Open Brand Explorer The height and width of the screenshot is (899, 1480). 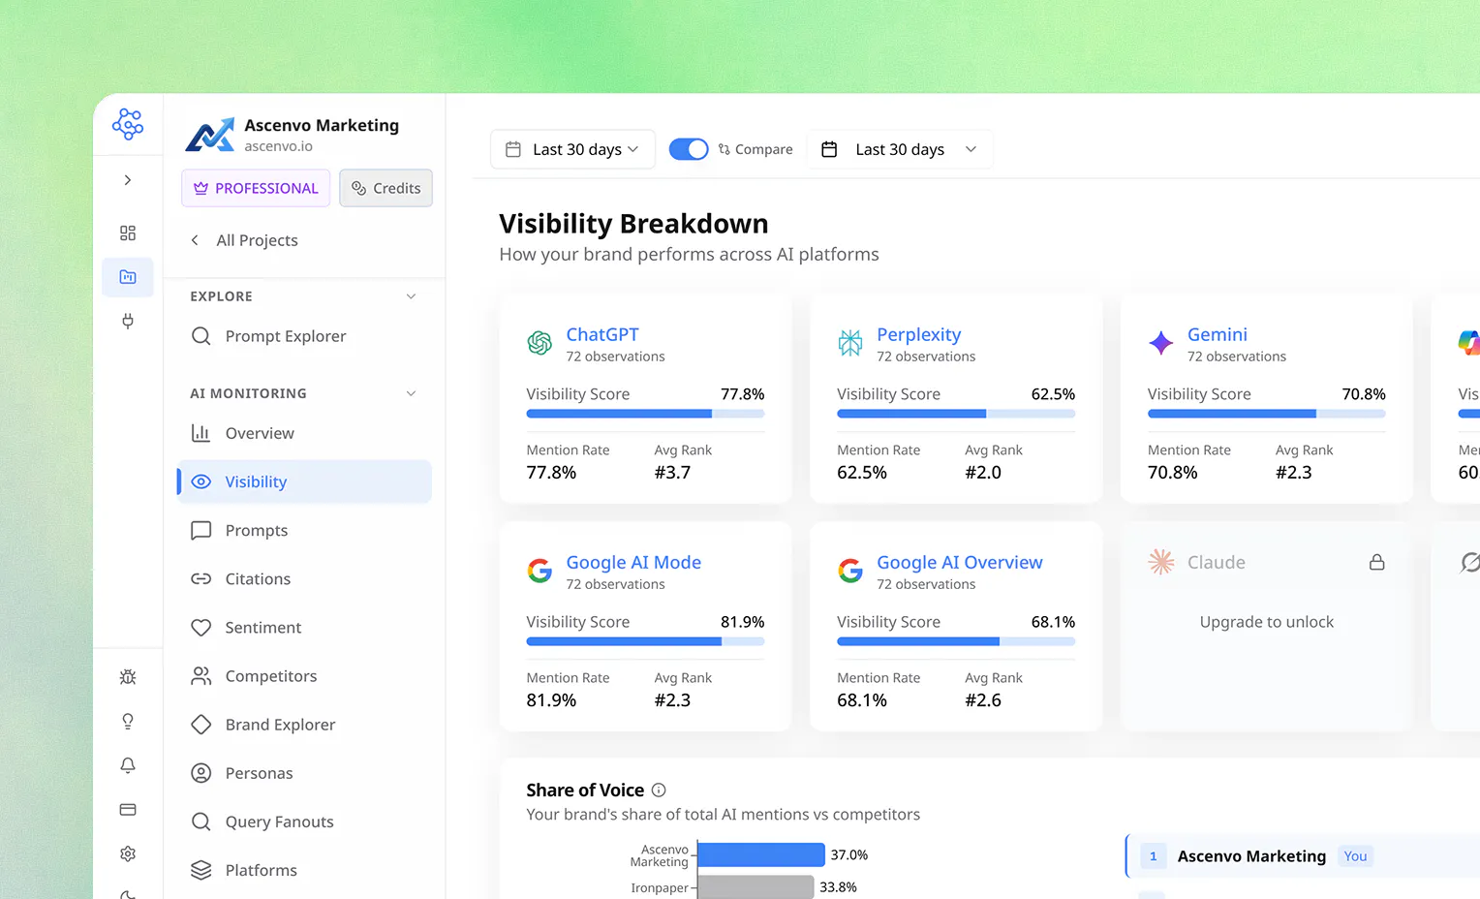click(x=304, y=724)
